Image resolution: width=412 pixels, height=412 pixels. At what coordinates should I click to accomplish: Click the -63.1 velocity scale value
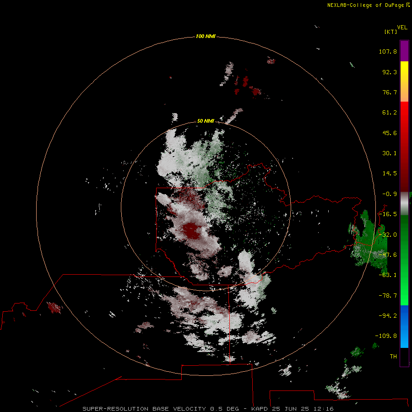point(388,275)
